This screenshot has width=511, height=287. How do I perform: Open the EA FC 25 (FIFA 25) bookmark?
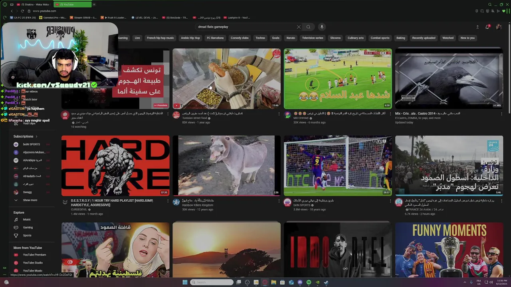point(23,18)
